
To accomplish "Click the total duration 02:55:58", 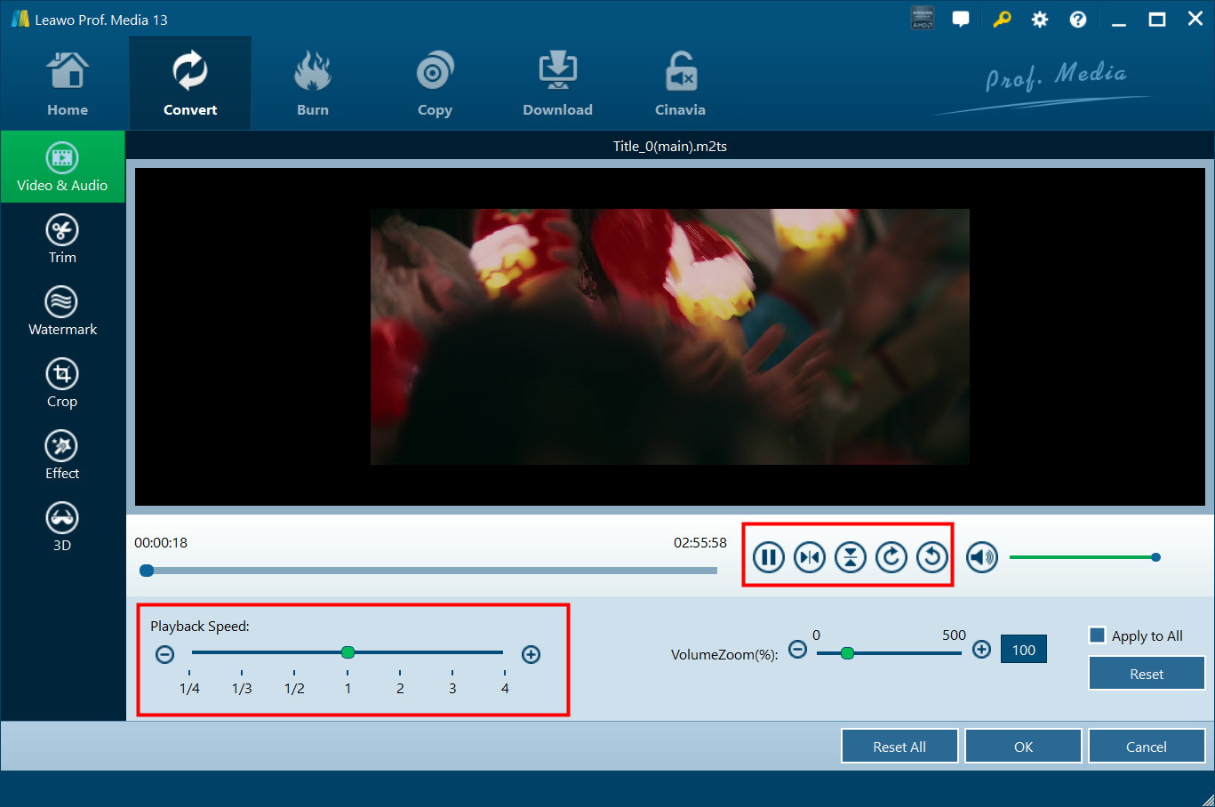I will [700, 542].
